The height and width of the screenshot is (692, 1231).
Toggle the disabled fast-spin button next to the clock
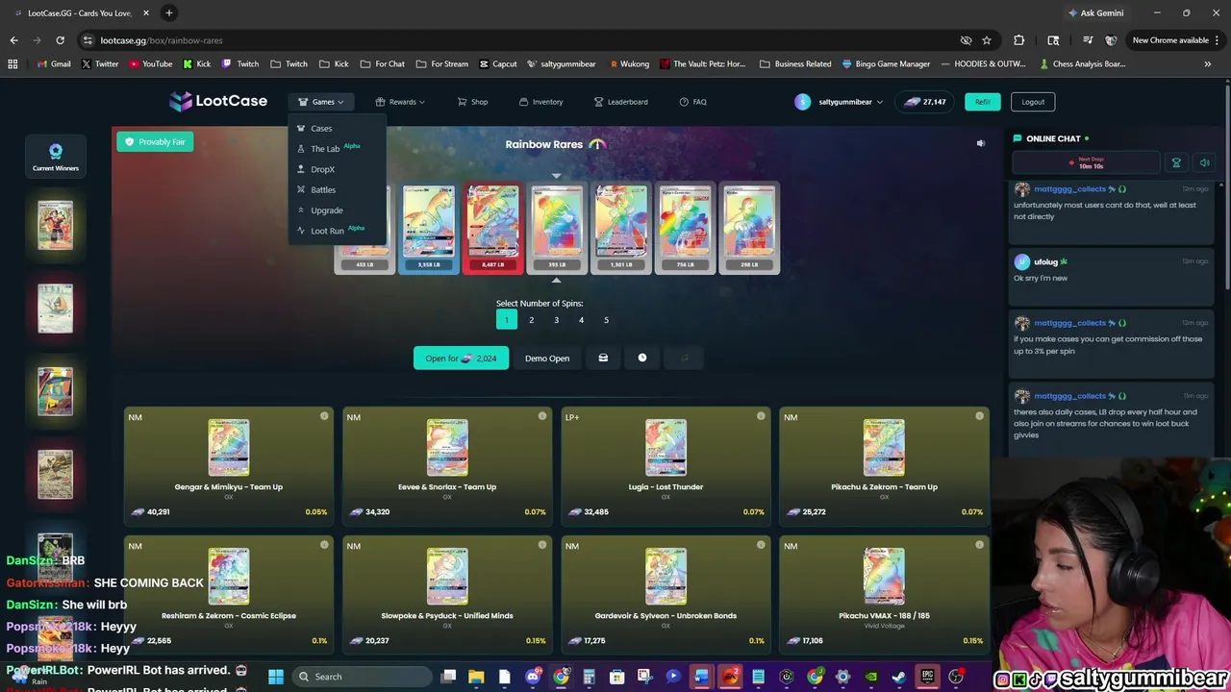coord(684,358)
